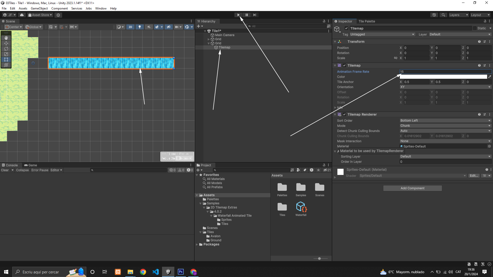This screenshot has height=277, width=493.
Task: Click the Pause button in the toolbar
Action: (x=246, y=15)
